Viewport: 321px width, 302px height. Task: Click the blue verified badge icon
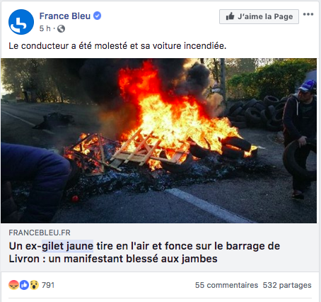coord(97,16)
